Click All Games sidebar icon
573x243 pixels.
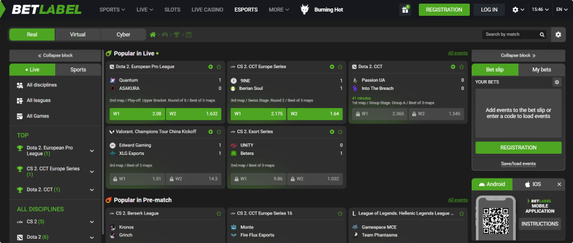click(x=20, y=117)
